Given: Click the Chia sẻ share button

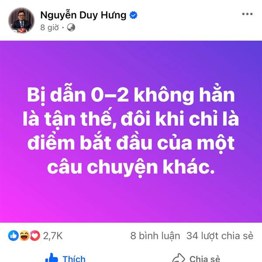Looking at the screenshot, I should pyautogui.click(x=196, y=259).
